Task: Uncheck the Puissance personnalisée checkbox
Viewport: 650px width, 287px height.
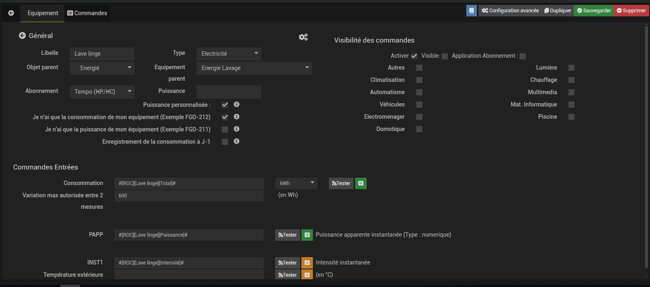Action: coord(225,105)
